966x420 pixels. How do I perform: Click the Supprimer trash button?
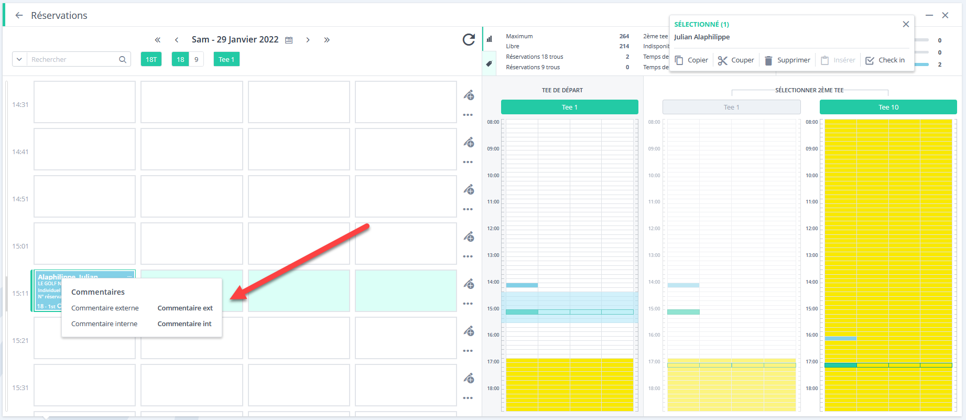(x=787, y=60)
